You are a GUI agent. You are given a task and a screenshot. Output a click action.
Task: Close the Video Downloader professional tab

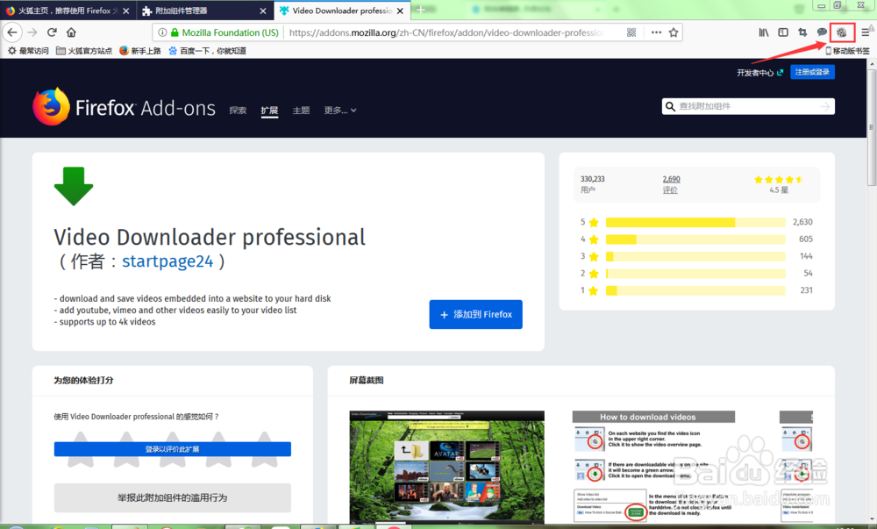pyautogui.click(x=400, y=11)
